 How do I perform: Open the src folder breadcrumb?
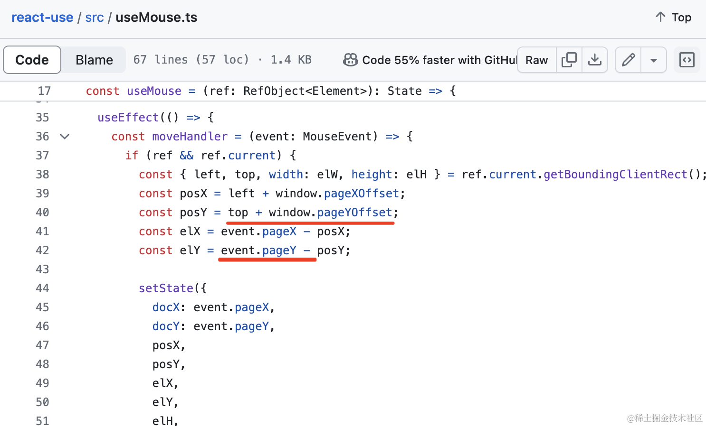pos(95,18)
